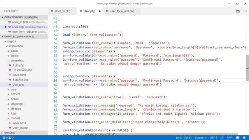249x140 pixels.
Task: Click the HTML icon beside controllers index.html
Action: coord(10,75)
